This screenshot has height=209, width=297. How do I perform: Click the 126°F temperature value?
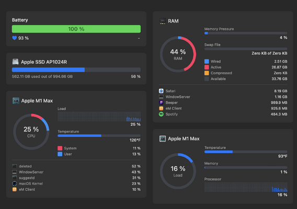point(135,140)
